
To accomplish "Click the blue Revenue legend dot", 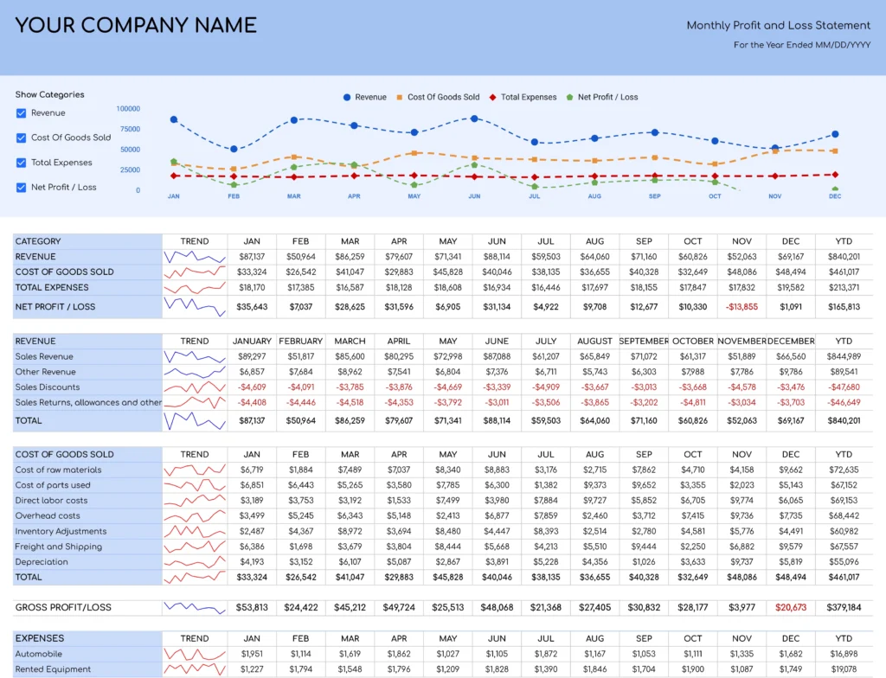I will 347,97.
